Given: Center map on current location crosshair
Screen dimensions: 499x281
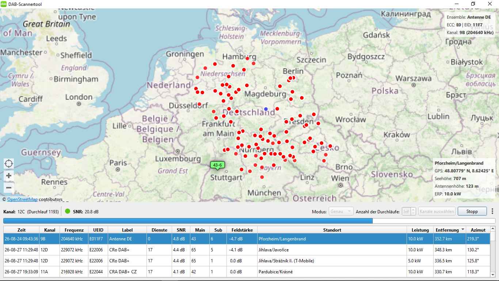Looking at the screenshot, I should pos(9,164).
